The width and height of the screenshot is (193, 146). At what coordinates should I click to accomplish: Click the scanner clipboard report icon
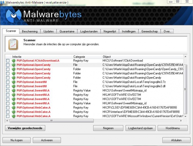tap(13, 44)
